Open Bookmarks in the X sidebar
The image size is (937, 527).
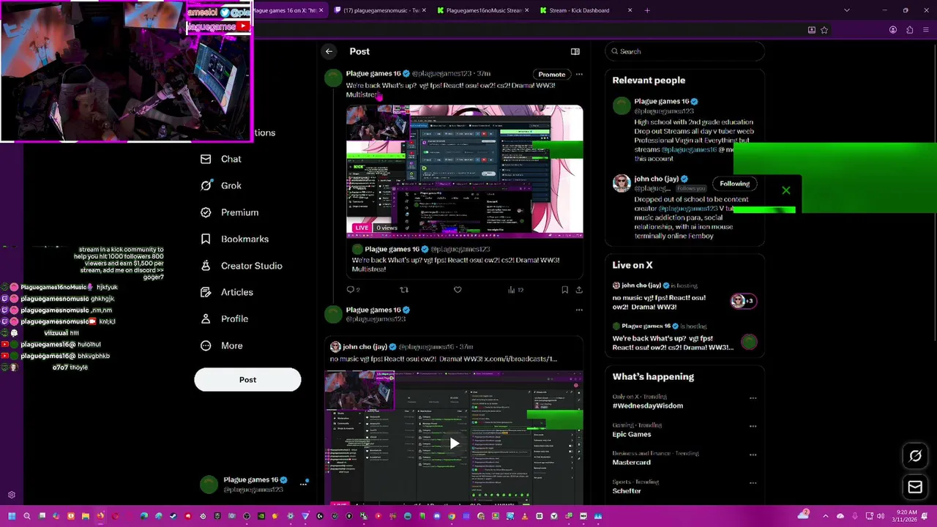tap(235, 239)
